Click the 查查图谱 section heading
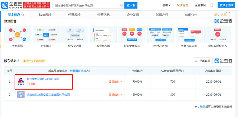238x117 pixels. click(x=10, y=21)
